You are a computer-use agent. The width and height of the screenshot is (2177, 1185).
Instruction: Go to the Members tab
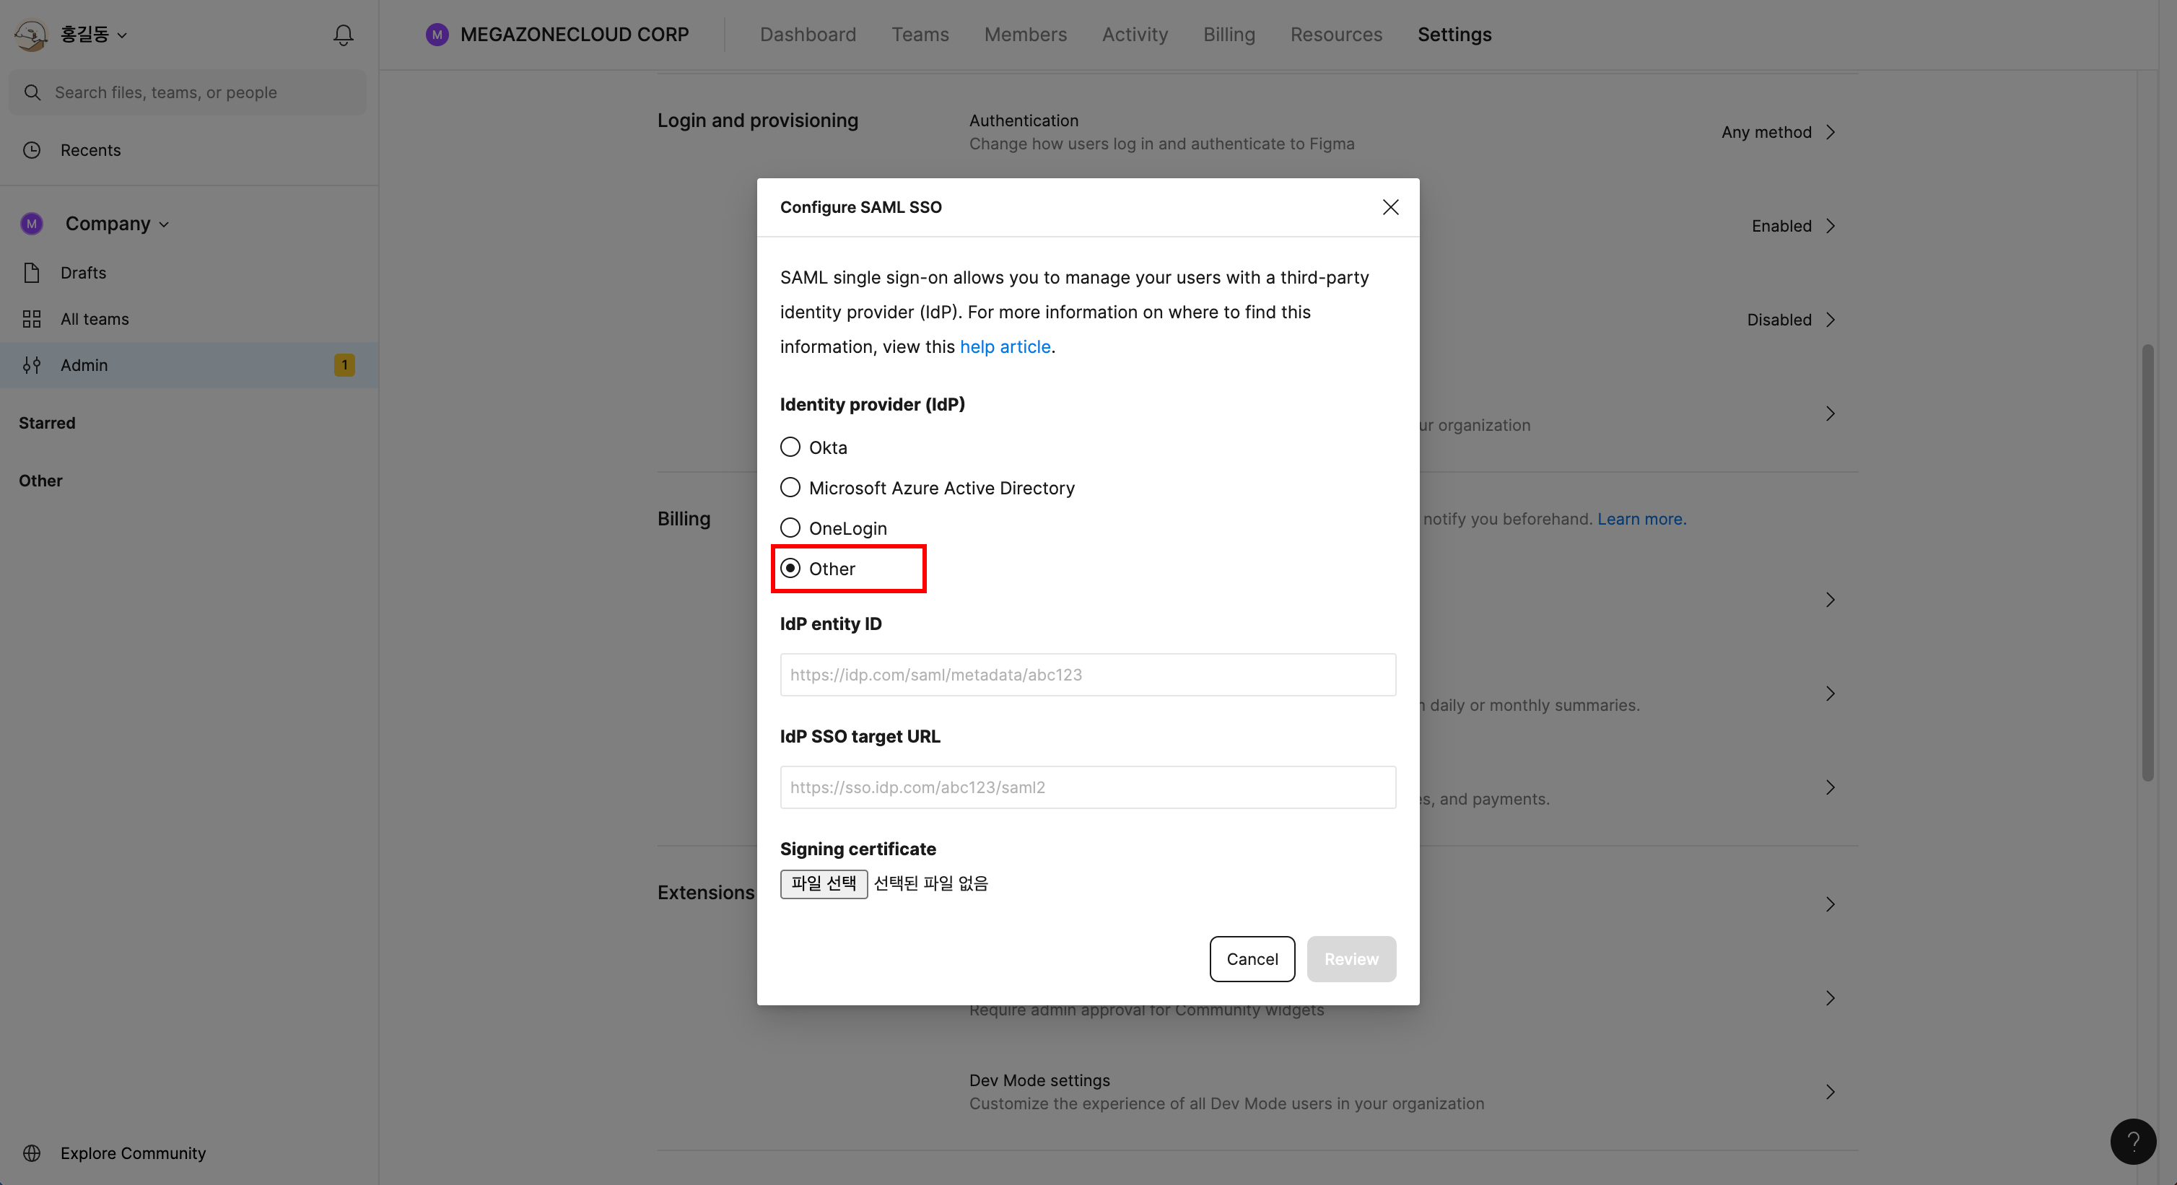1025,35
